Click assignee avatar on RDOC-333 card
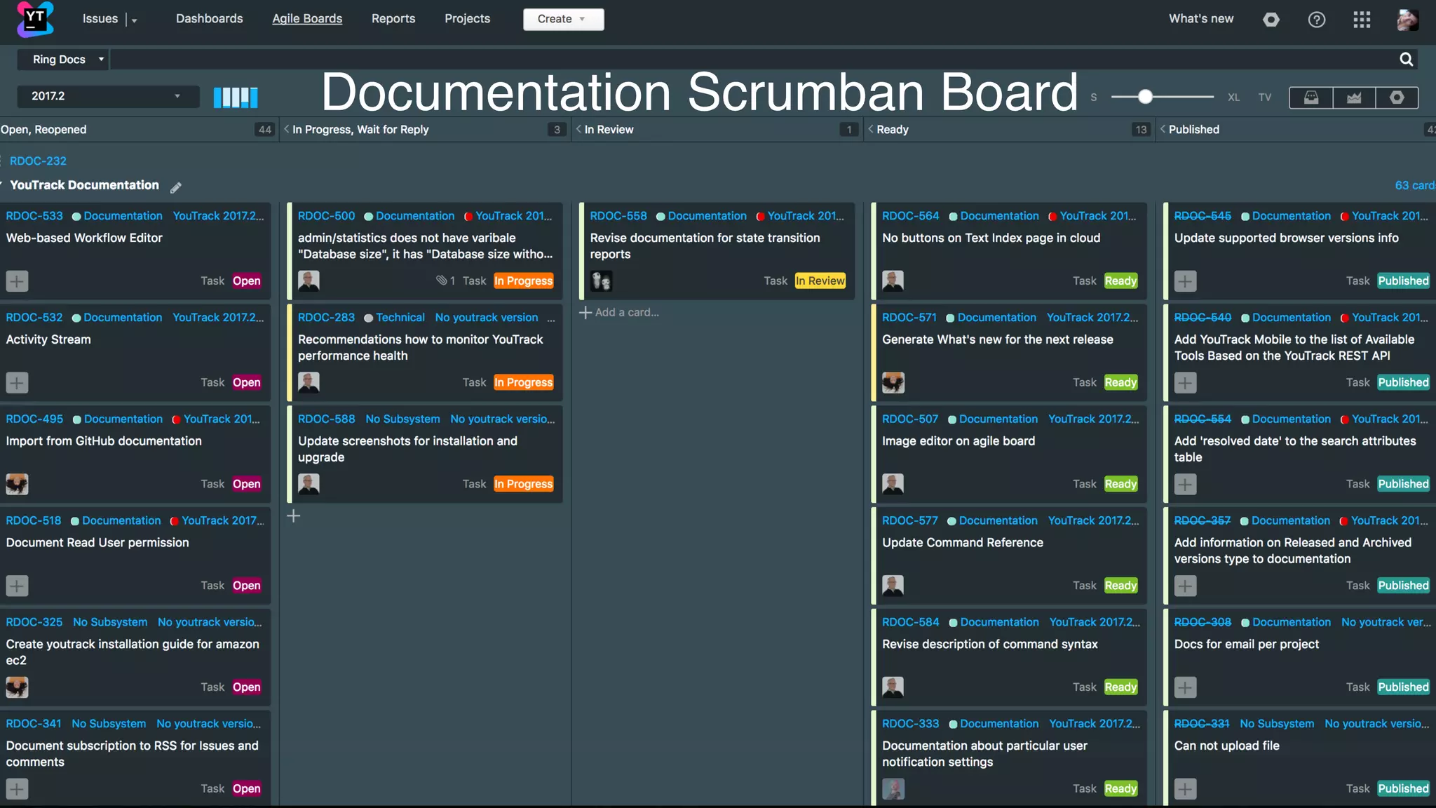The height and width of the screenshot is (808, 1436). coord(893,789)
